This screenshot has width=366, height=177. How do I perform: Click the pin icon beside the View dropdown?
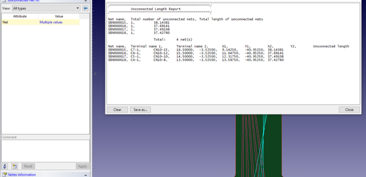[x=85, y=8]
